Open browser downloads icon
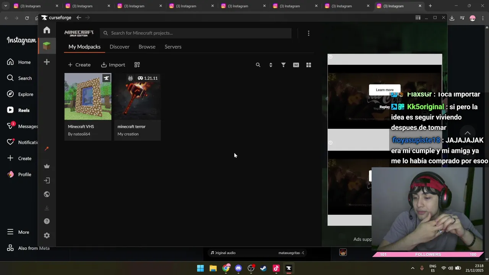This screenshot has width=489, height=275. coord(452,18)
